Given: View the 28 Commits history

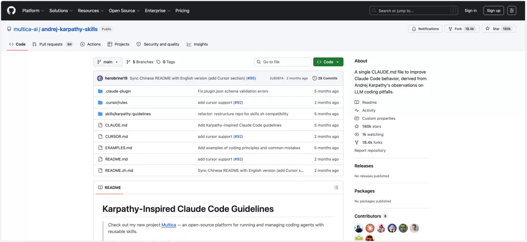Looking at the screenshot, I should point(324,78).
